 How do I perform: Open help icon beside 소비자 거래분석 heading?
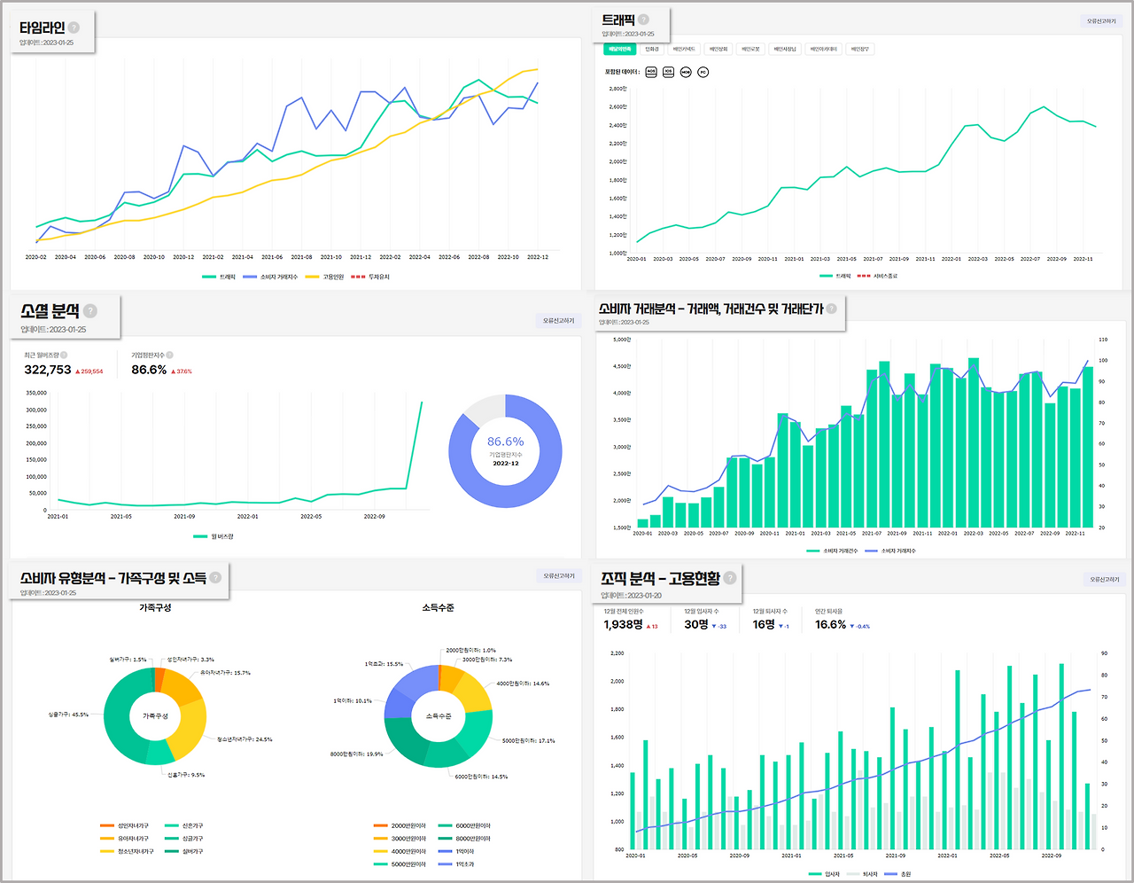(831, 309)
